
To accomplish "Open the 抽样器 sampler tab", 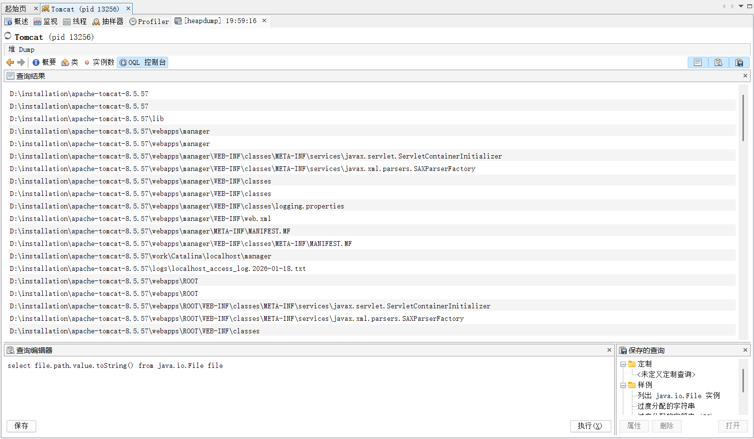I will pos(108,21).
